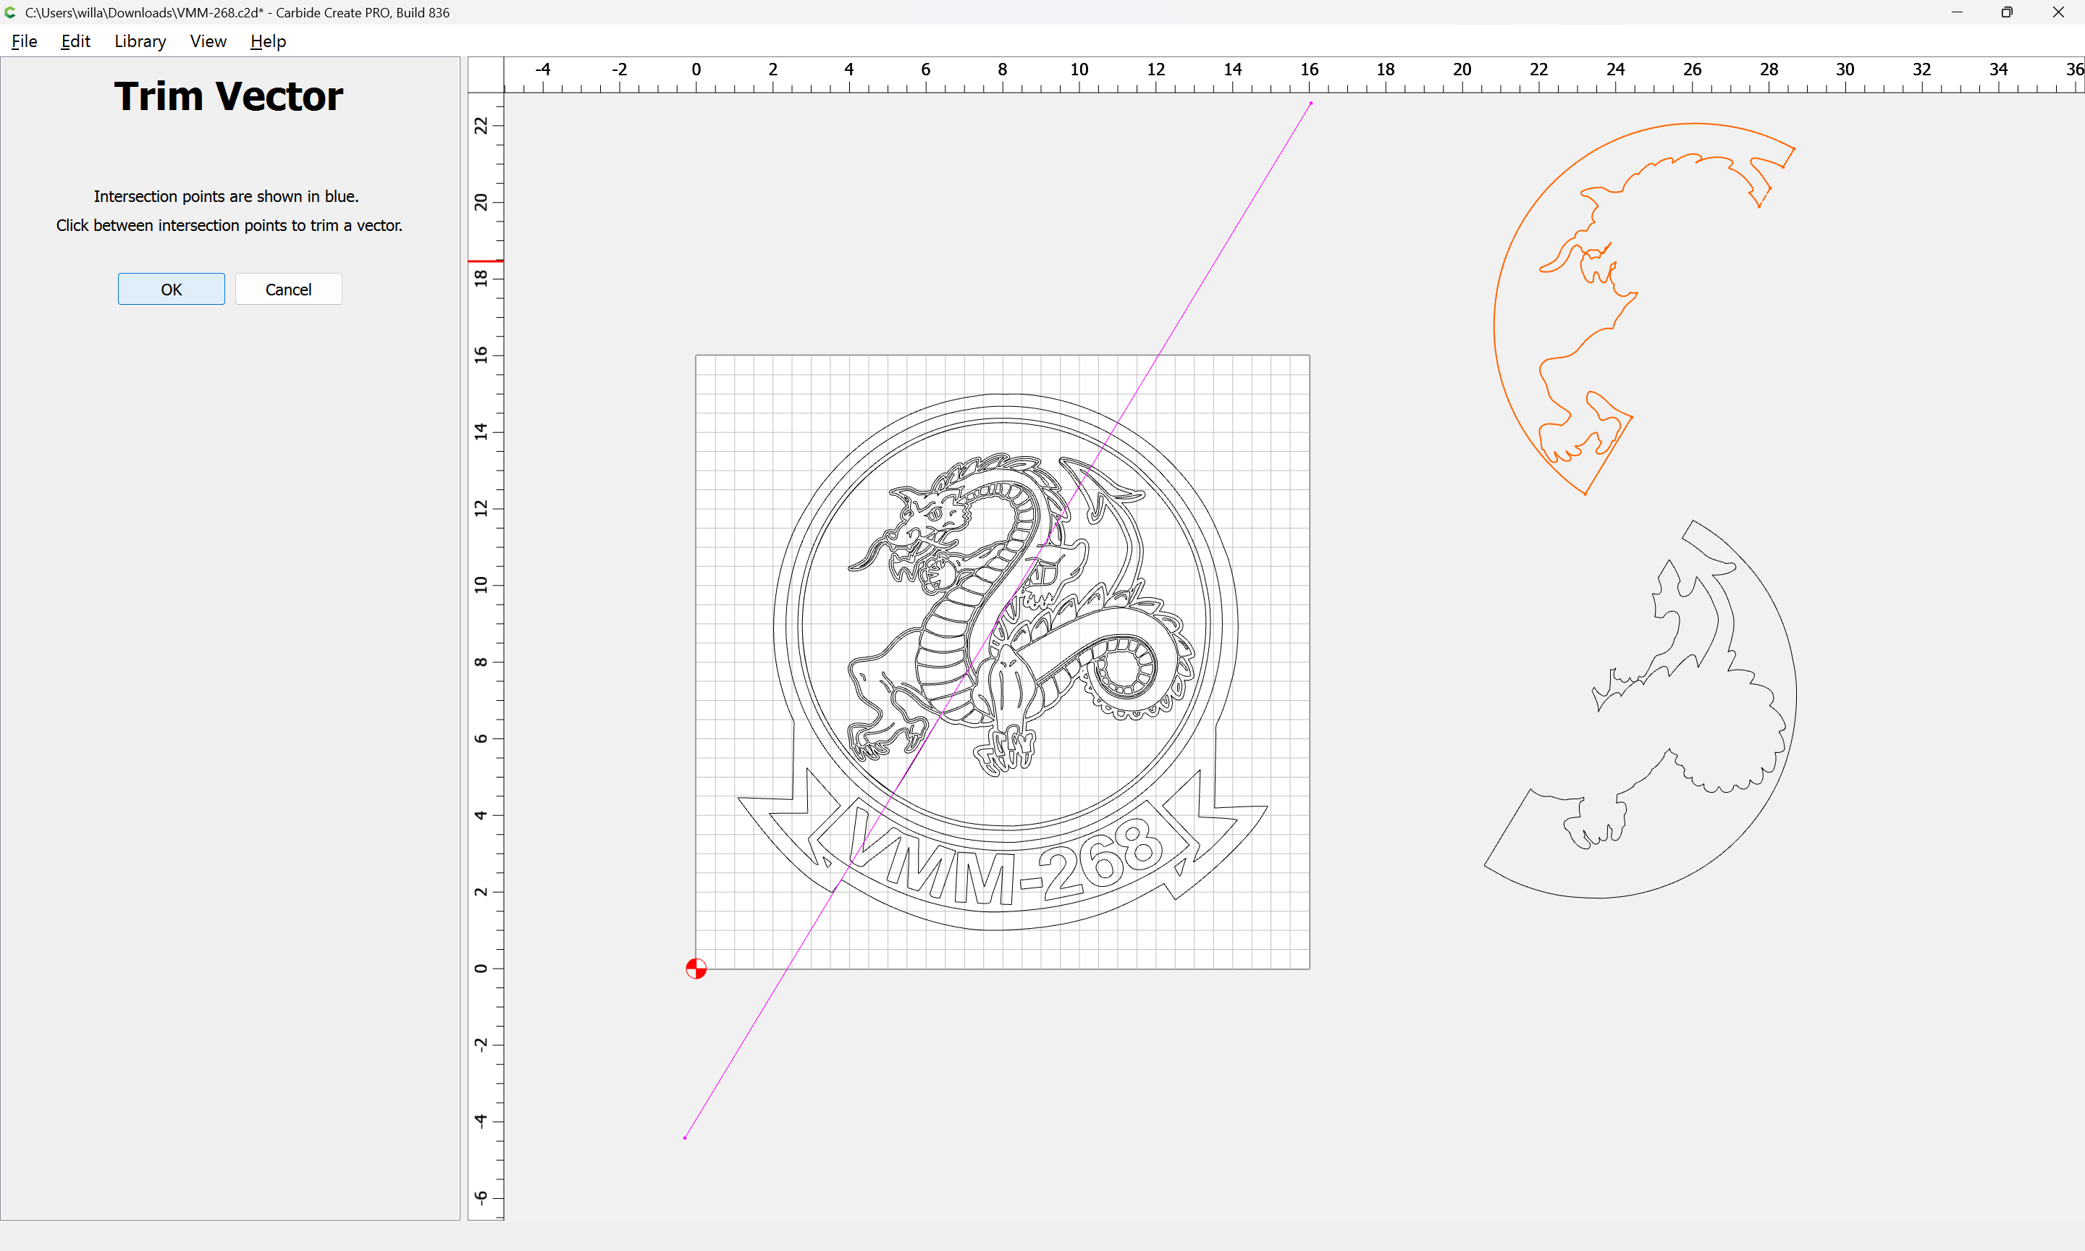Restore down the application window
This screenshot has width=2085, height=1251.
coord(2007,12)
